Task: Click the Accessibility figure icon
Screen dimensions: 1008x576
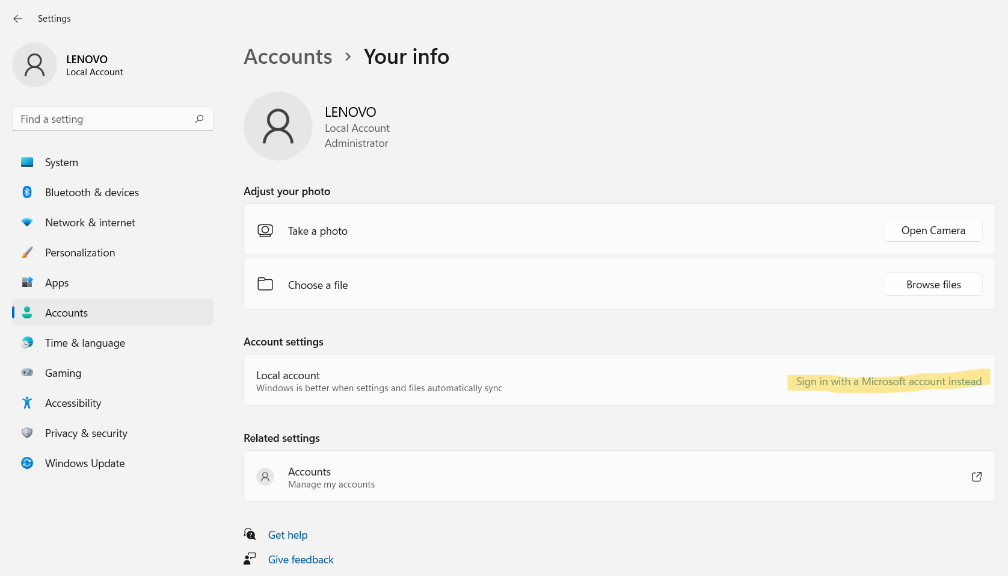Action: pyautogui.click(x=27, y=403)
